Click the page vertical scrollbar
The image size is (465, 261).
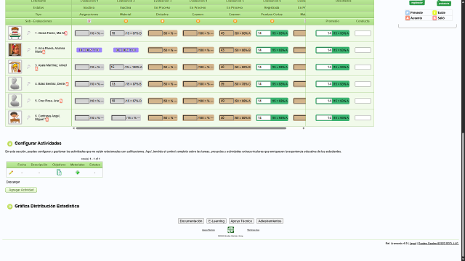[463, 195]
